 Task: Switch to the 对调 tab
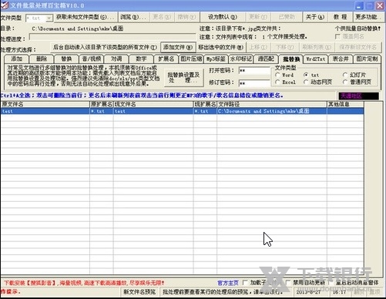(116, 59)
